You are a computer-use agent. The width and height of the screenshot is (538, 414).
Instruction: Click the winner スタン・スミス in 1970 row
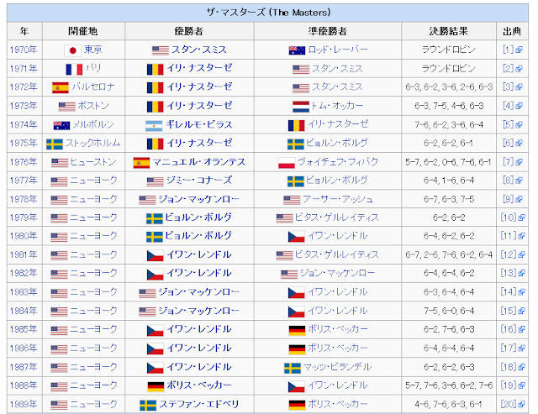199,50
